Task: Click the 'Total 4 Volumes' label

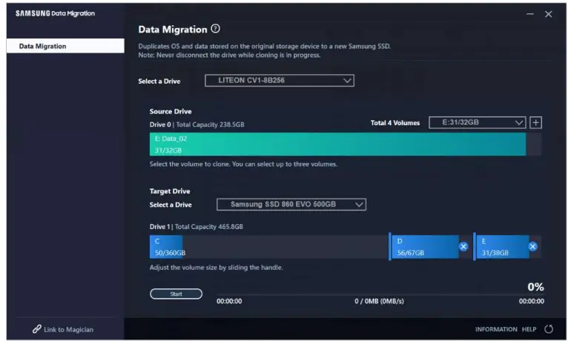Action: [x=394, y=123]
